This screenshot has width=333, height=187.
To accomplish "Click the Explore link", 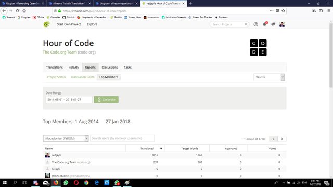I will (x=92, y=24).
